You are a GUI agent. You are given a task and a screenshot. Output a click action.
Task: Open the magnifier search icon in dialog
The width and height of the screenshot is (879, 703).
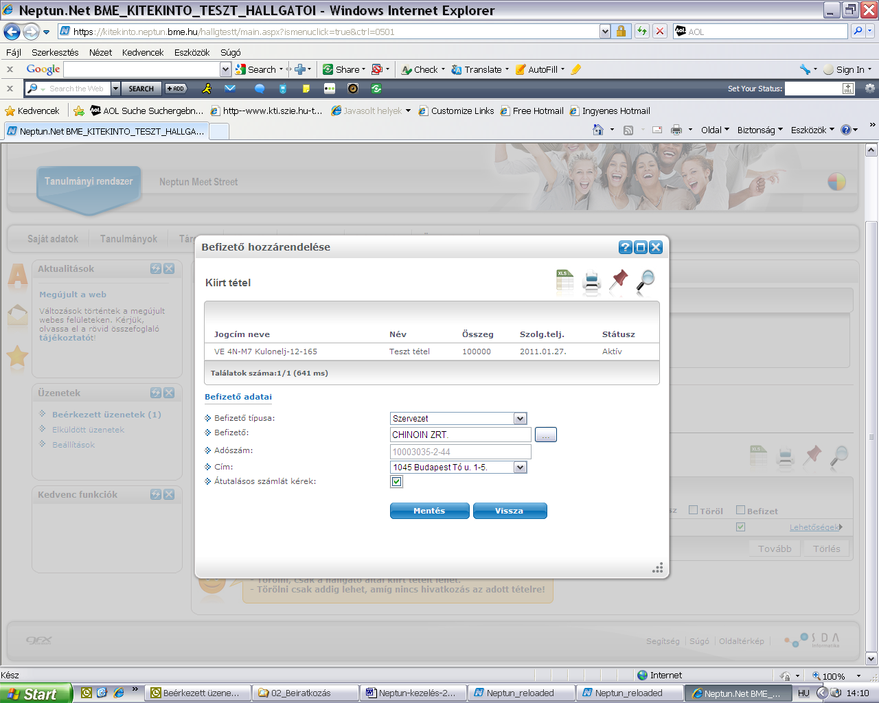click(x=646, y=281)
